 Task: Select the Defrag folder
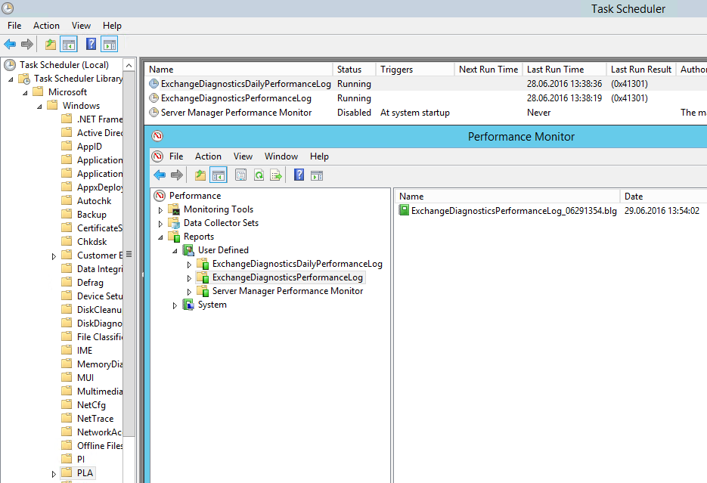point(90,283)
